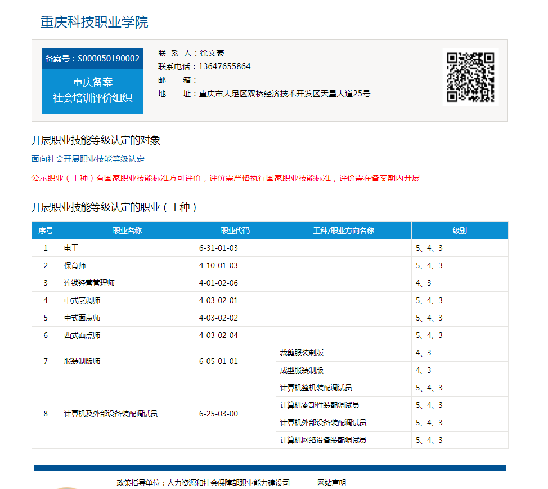Click the 连锁经营管理师 occupation cell
The height and width of the screenshot is (489, 548).
(x=127, y=283)
